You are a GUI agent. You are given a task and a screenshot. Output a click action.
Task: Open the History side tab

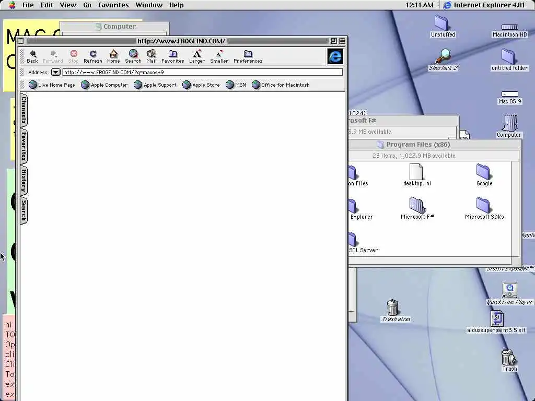(x=24, y=180)
